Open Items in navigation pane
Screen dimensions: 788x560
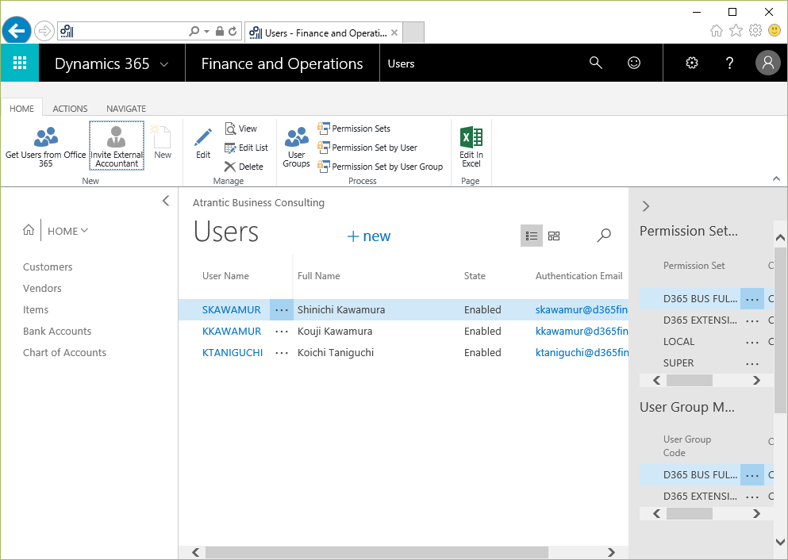(36, 310)
